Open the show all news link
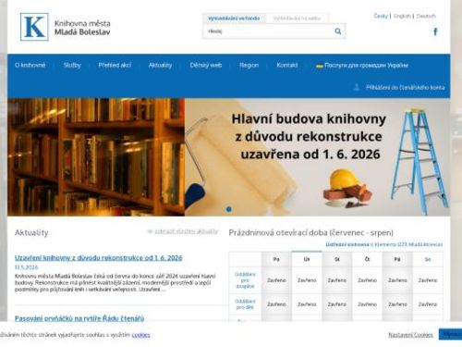 coord(186,231)
